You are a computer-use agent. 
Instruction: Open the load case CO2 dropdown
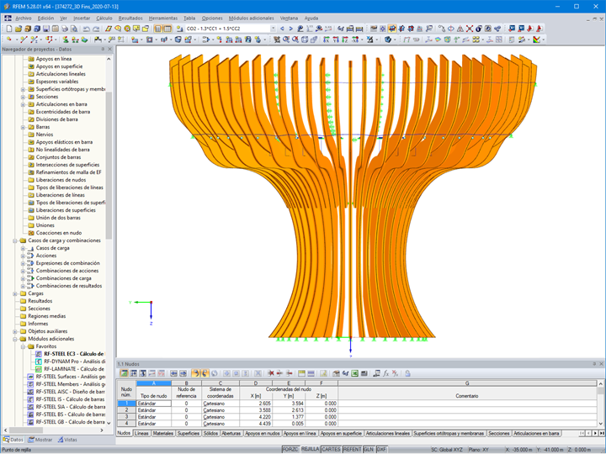click(273, 29)
